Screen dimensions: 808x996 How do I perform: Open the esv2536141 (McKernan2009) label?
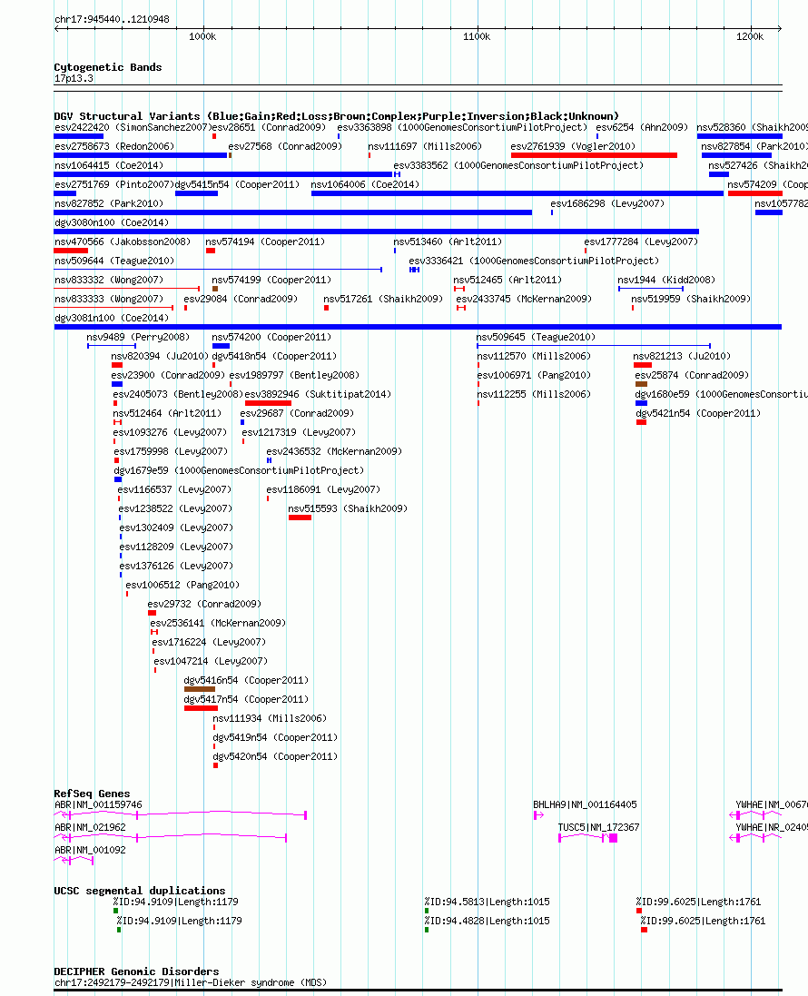(218, 623)
